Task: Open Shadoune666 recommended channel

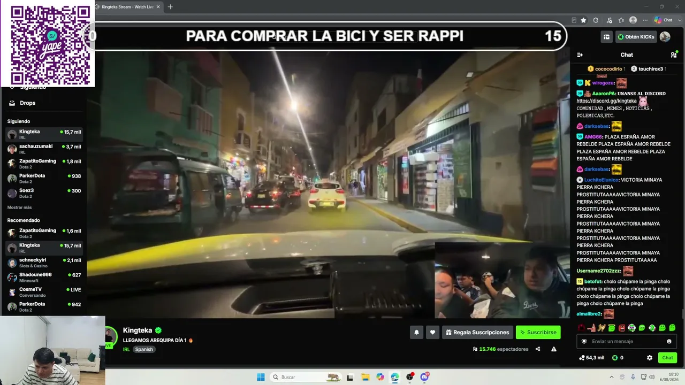Action: [x=44, y=278]
